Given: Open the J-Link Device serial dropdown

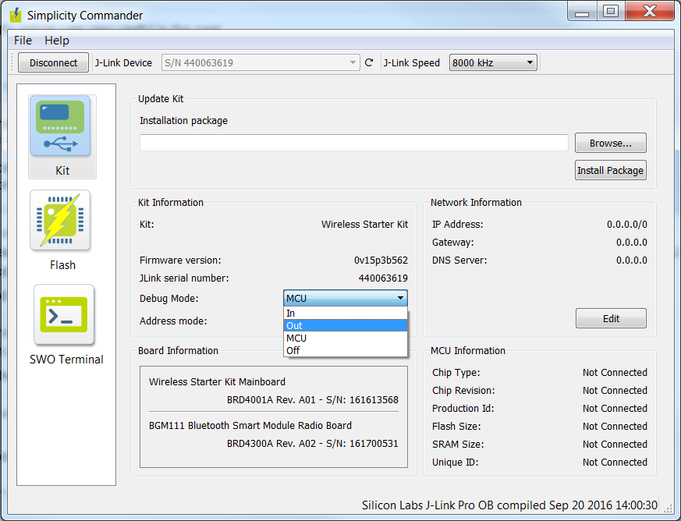Looking at the screenshot, I should pos(260,63).
